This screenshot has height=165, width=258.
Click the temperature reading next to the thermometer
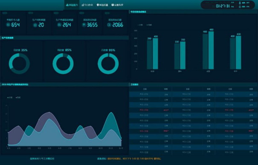point(246,3)
